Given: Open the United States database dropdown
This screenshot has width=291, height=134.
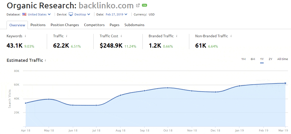Looking at the screenshot, I should pyautogui.click(x=39, y=14).
